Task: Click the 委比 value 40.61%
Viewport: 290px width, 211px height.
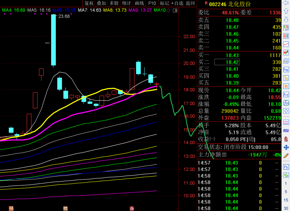Action: 230,12
